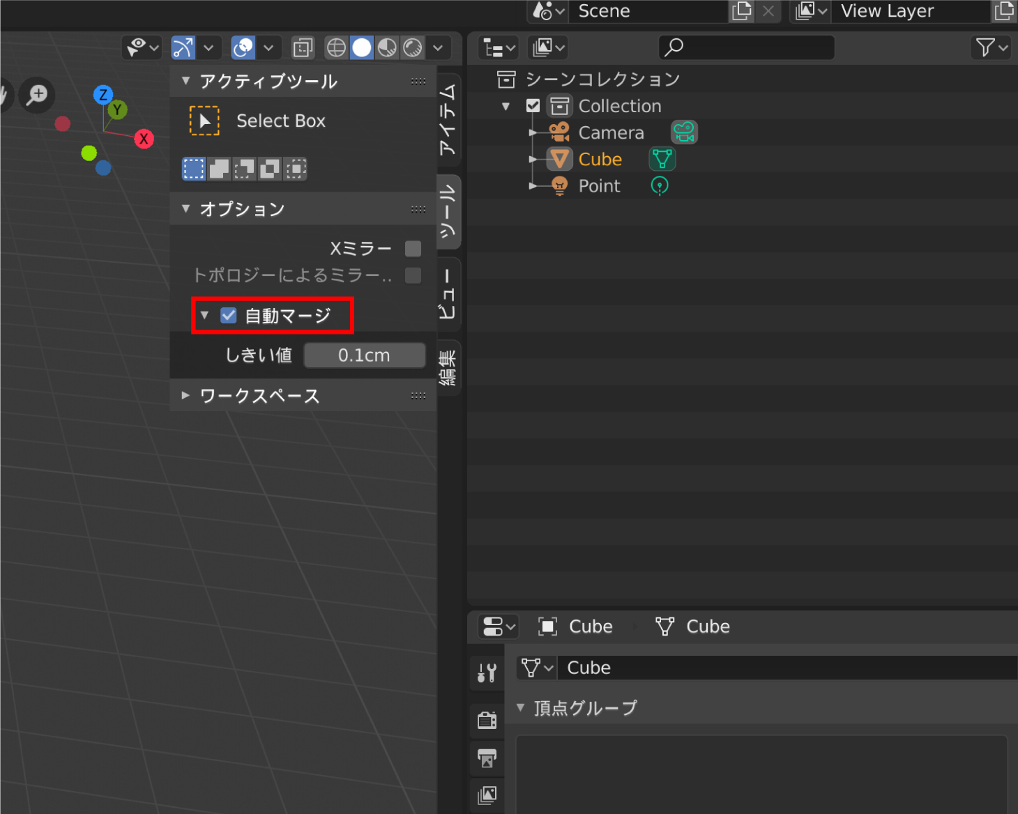Click the Scene name field

[648, 11]
